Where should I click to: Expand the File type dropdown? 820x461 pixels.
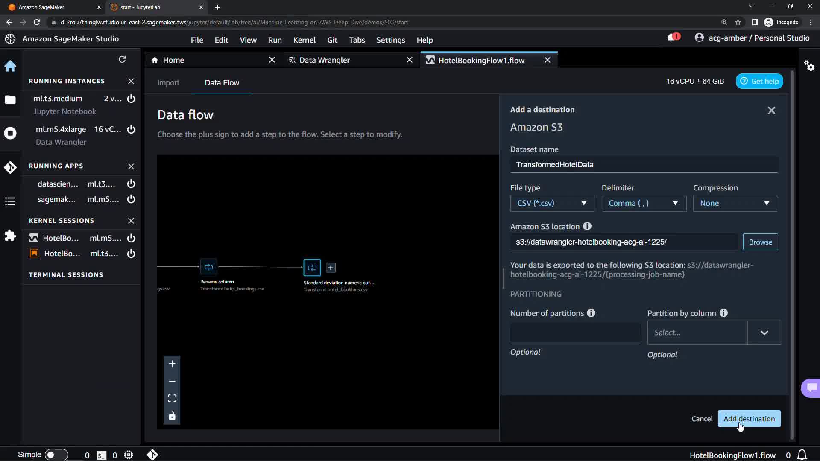click(552, 203)
